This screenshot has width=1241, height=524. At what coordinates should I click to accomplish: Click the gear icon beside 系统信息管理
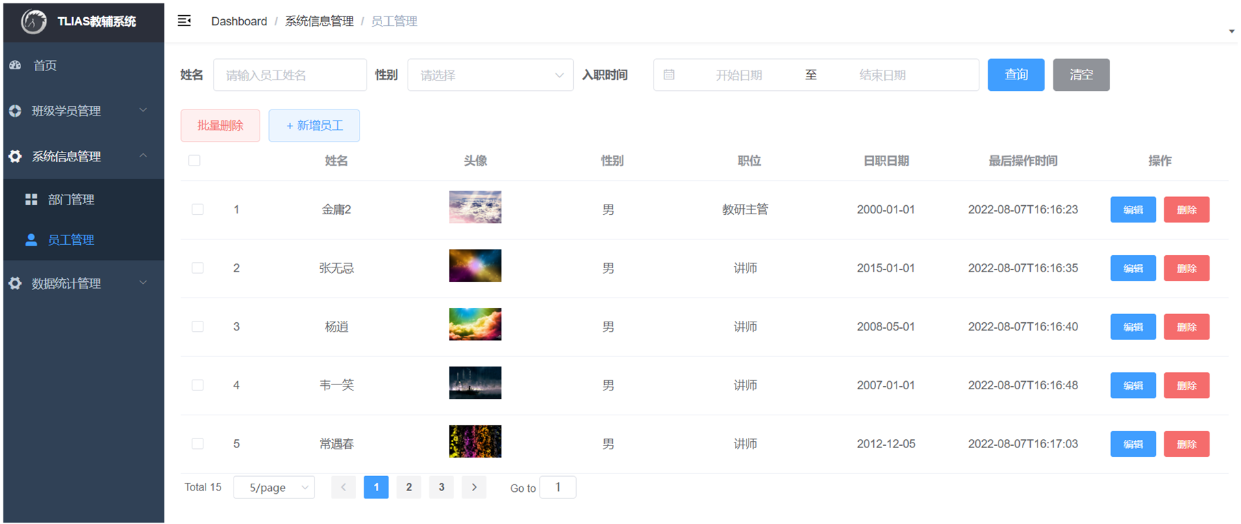click(x=16, y=156)
